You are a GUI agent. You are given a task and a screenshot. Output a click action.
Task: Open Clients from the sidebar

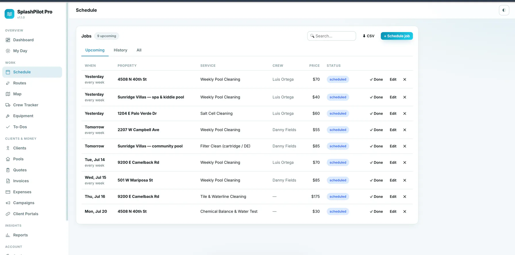pyautogui.click(x=32, y=148)
